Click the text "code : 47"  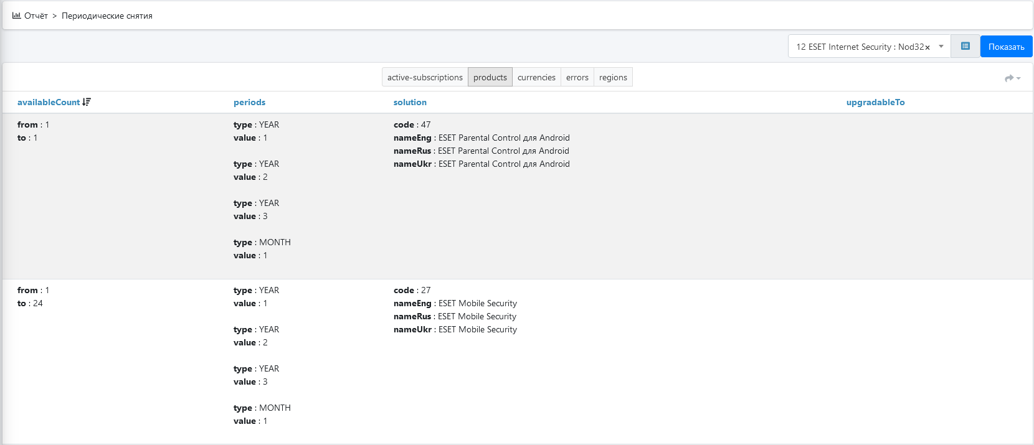pyautogui.click(x=412, y=124)
